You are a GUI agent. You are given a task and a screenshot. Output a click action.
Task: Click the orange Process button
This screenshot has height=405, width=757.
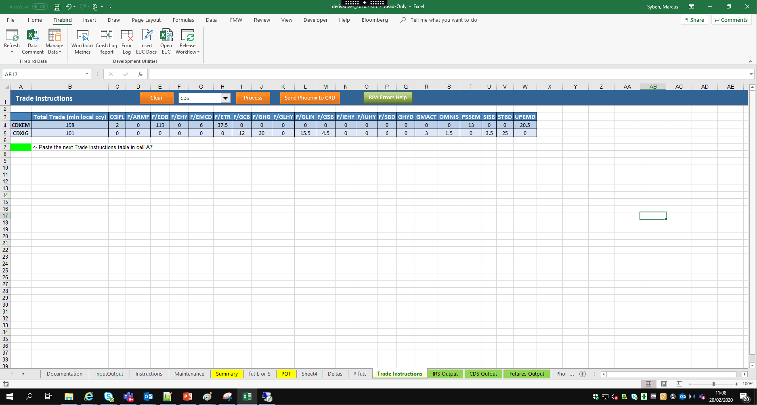click(253, 98)
